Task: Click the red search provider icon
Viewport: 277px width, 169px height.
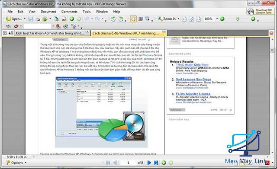Action: [16, 26]
